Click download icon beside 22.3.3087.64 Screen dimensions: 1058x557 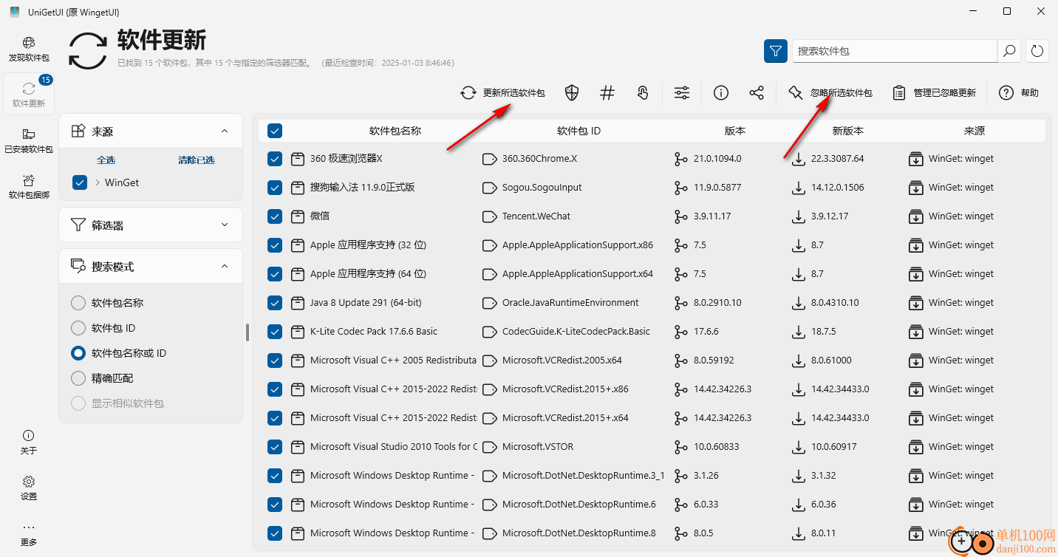(798, 158)
